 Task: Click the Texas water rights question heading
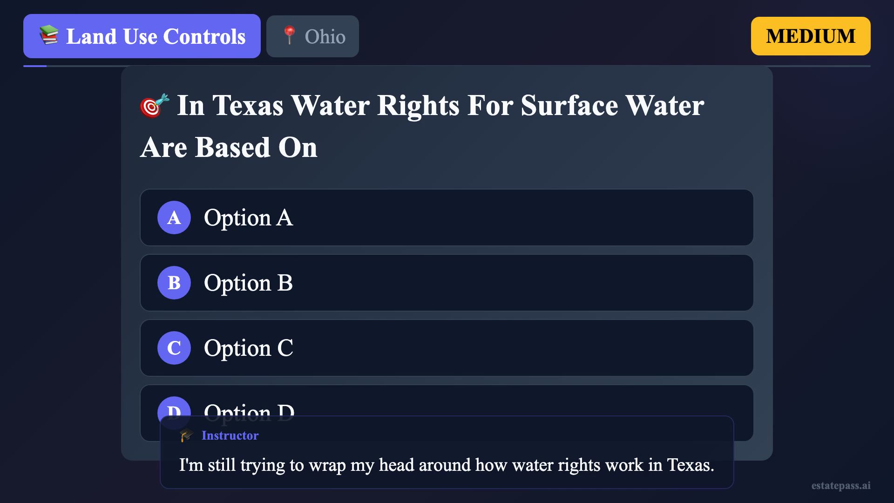click(422, 126)
